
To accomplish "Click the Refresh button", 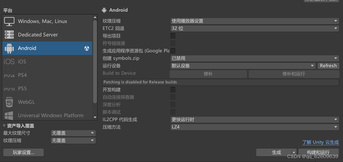I will click(x=328, y=66).
